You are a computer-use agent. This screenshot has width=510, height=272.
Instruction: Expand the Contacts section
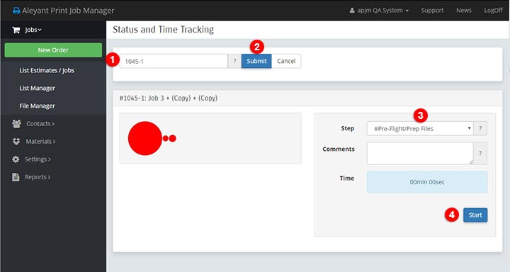(40, 124)
